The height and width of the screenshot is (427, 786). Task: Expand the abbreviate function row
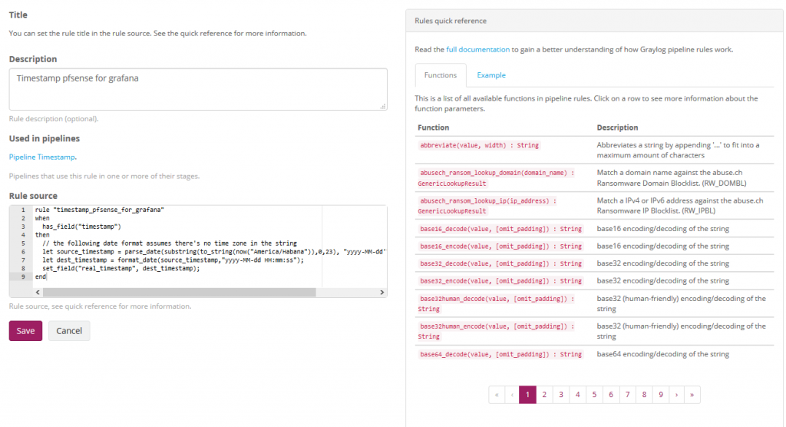point(480,145)
